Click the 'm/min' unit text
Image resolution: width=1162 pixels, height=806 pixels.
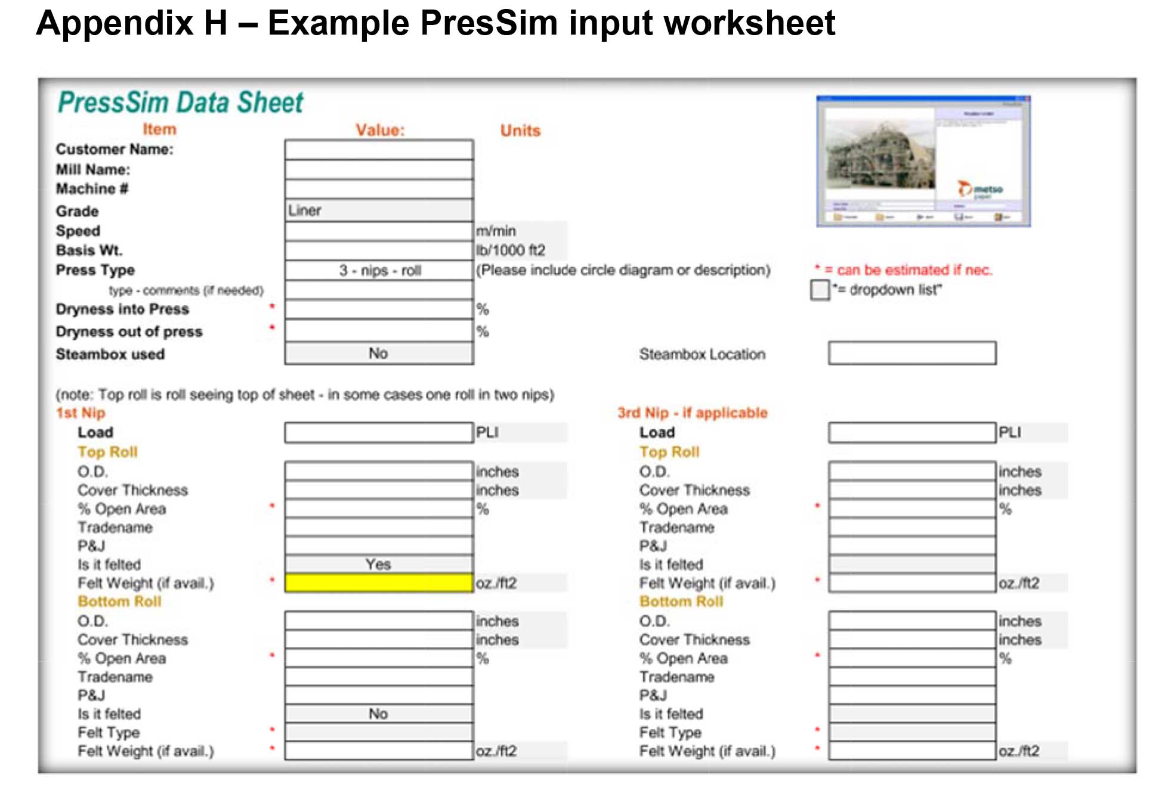pos(496,231)
